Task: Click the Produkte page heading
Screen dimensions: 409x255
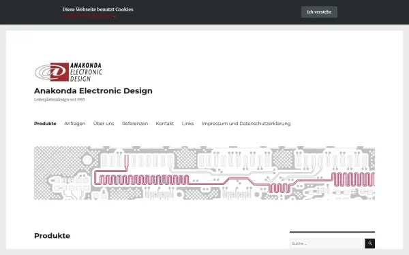Action: tap(52, 236)
